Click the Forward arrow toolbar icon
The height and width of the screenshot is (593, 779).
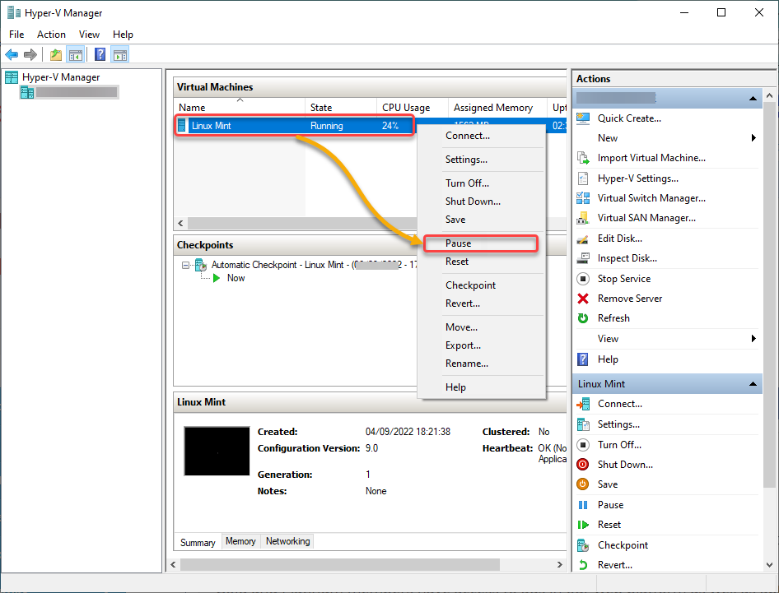coord(30,54)
